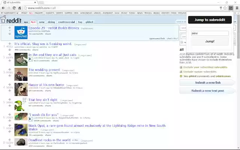Viewport: 240px width, 150px height.
Task: Click WORLDNEWS in the top subreddit bar
Action: [x=86, y=13]
